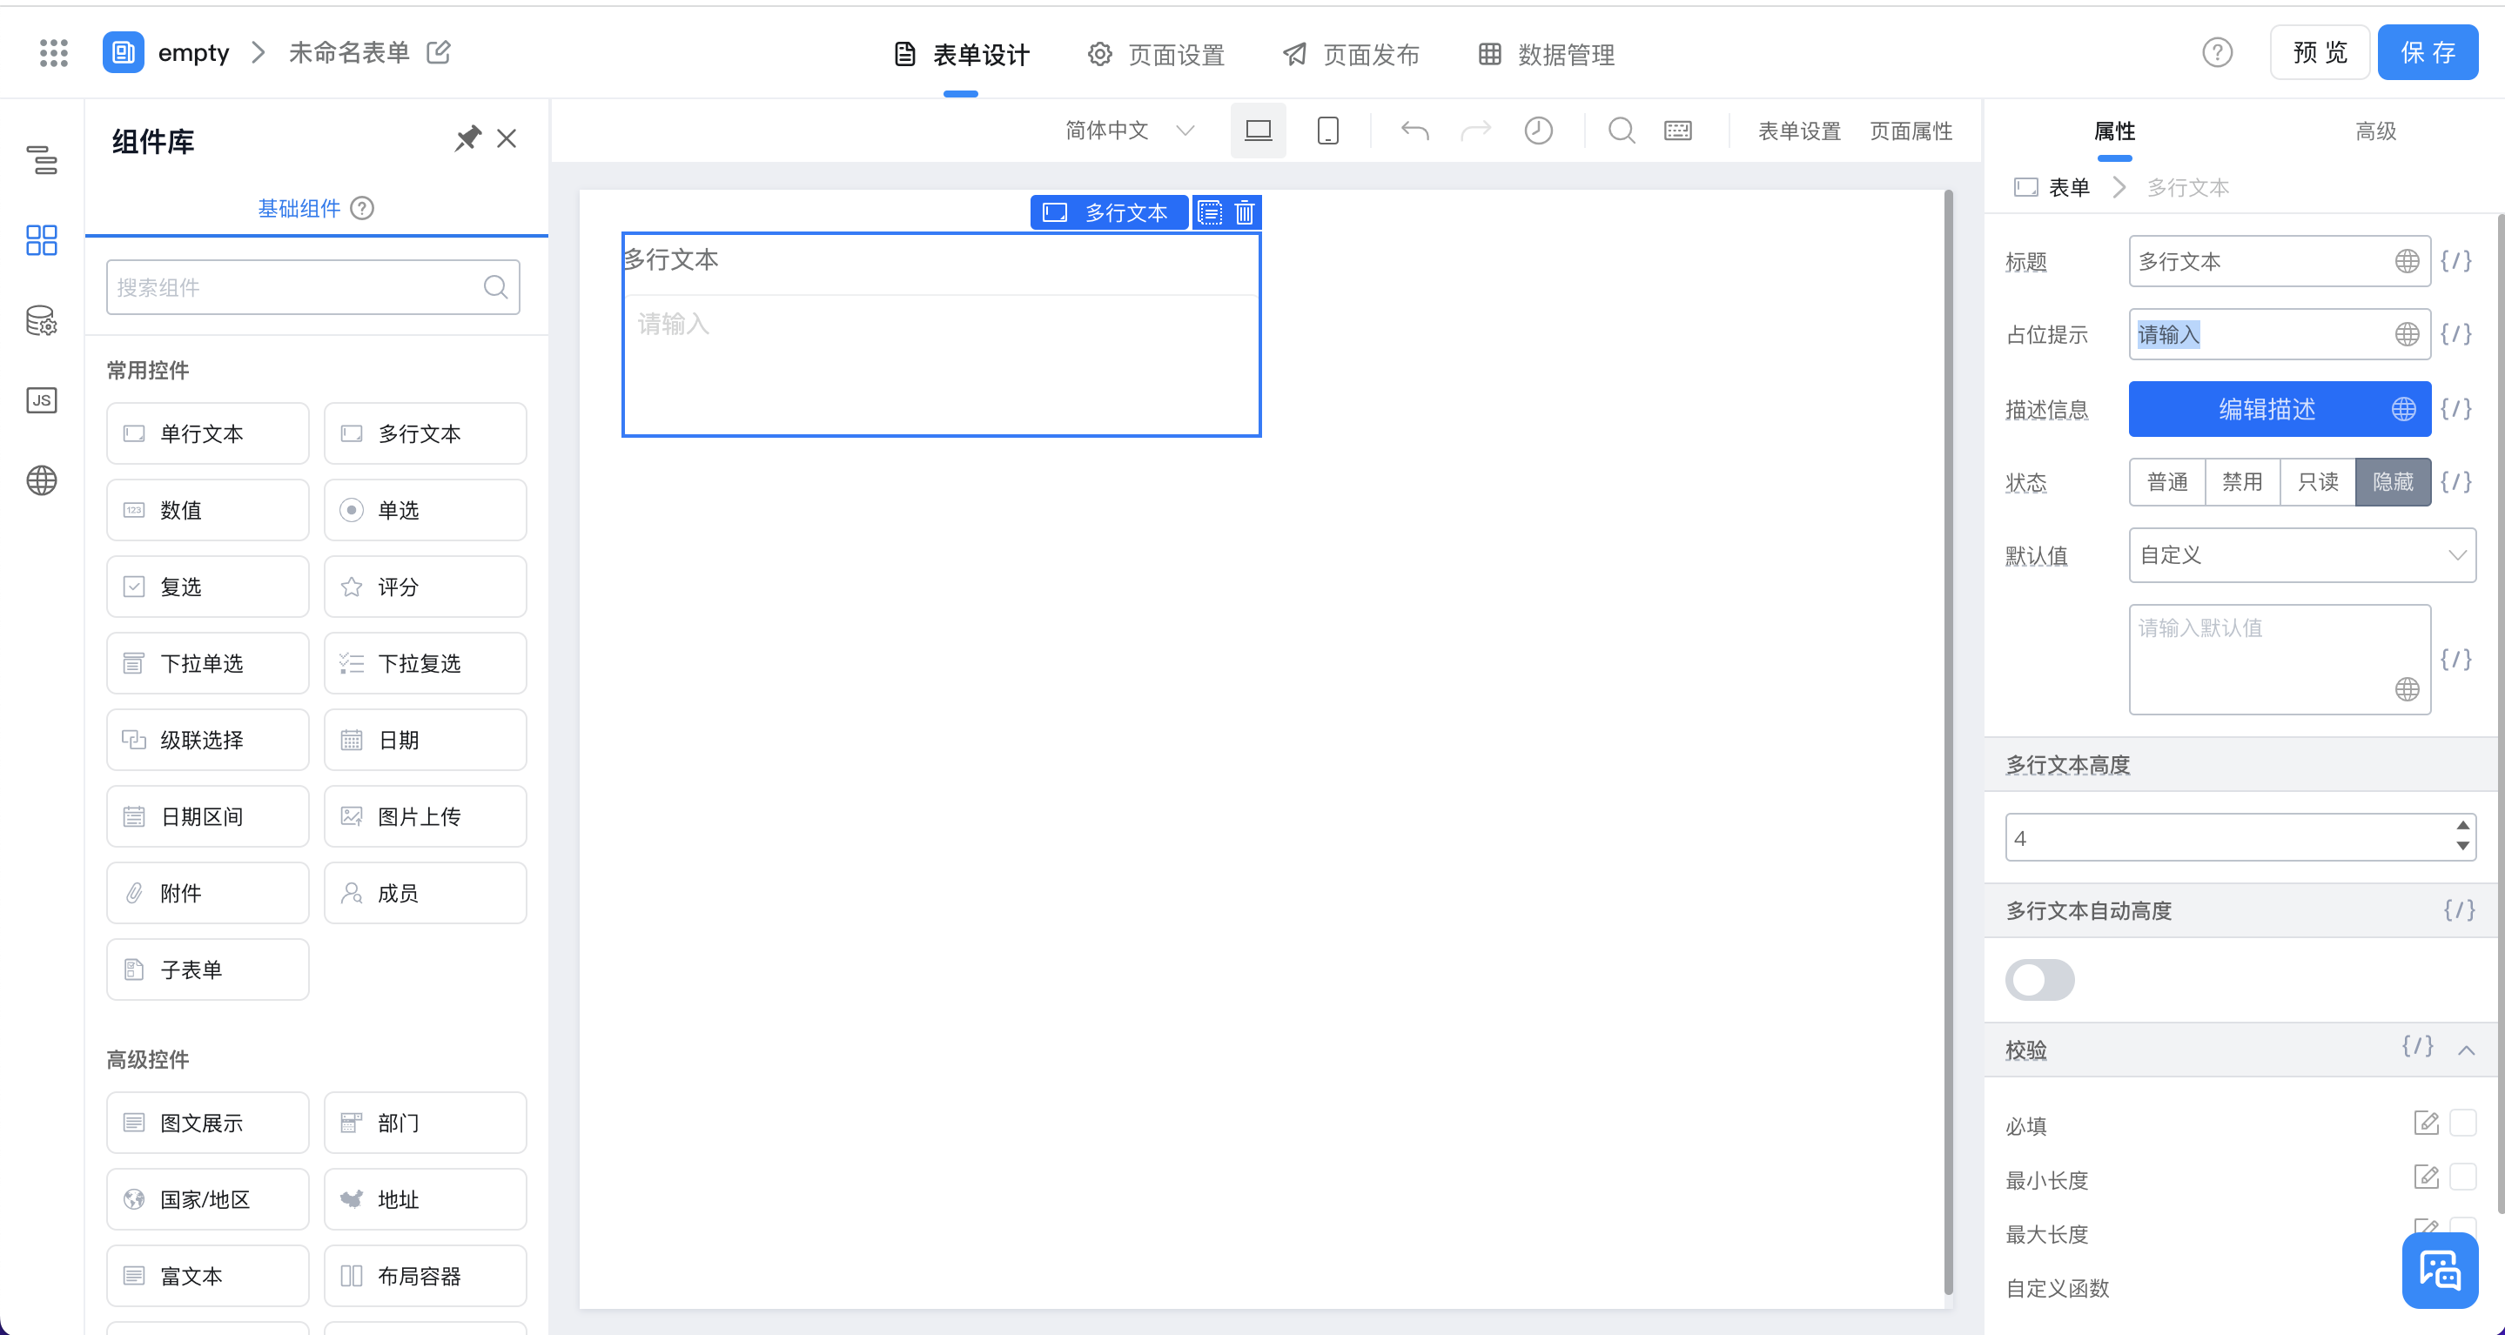Screen dimensions: 2505x1335
Task: Open the help question mark icon
Action: pyautogui.click(x=2217, y=52)
